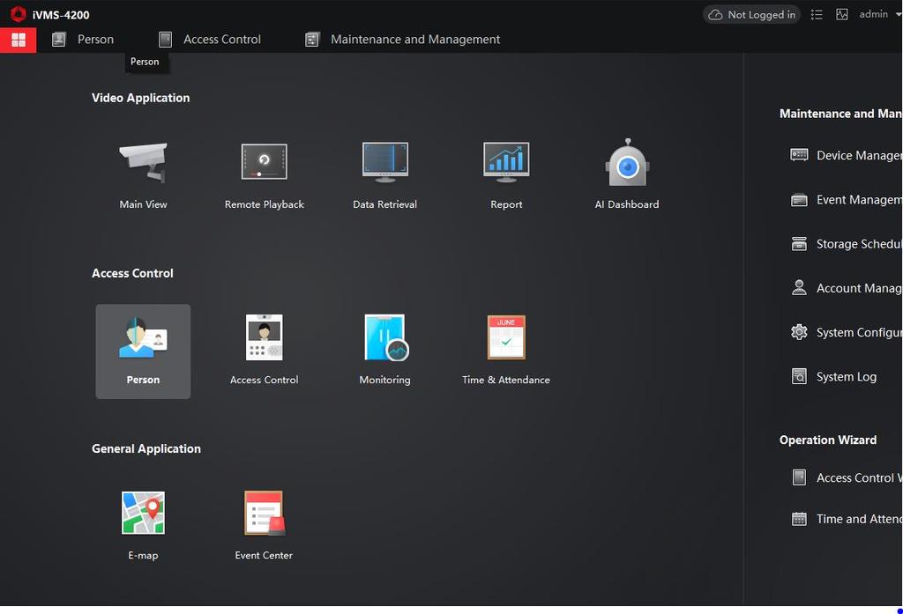Open the Main View camera icon
Screen dimensions: 903x614
tap(143, 163)
